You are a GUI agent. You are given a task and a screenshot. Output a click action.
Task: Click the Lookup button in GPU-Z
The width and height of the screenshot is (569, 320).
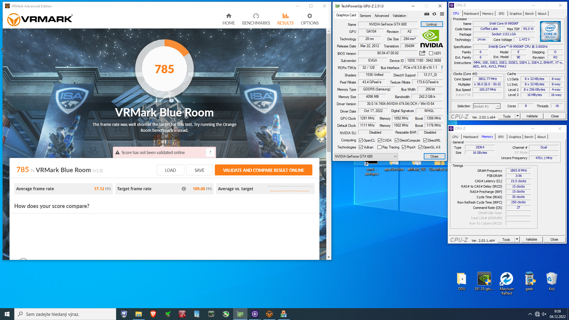click(x=431, y=24)
